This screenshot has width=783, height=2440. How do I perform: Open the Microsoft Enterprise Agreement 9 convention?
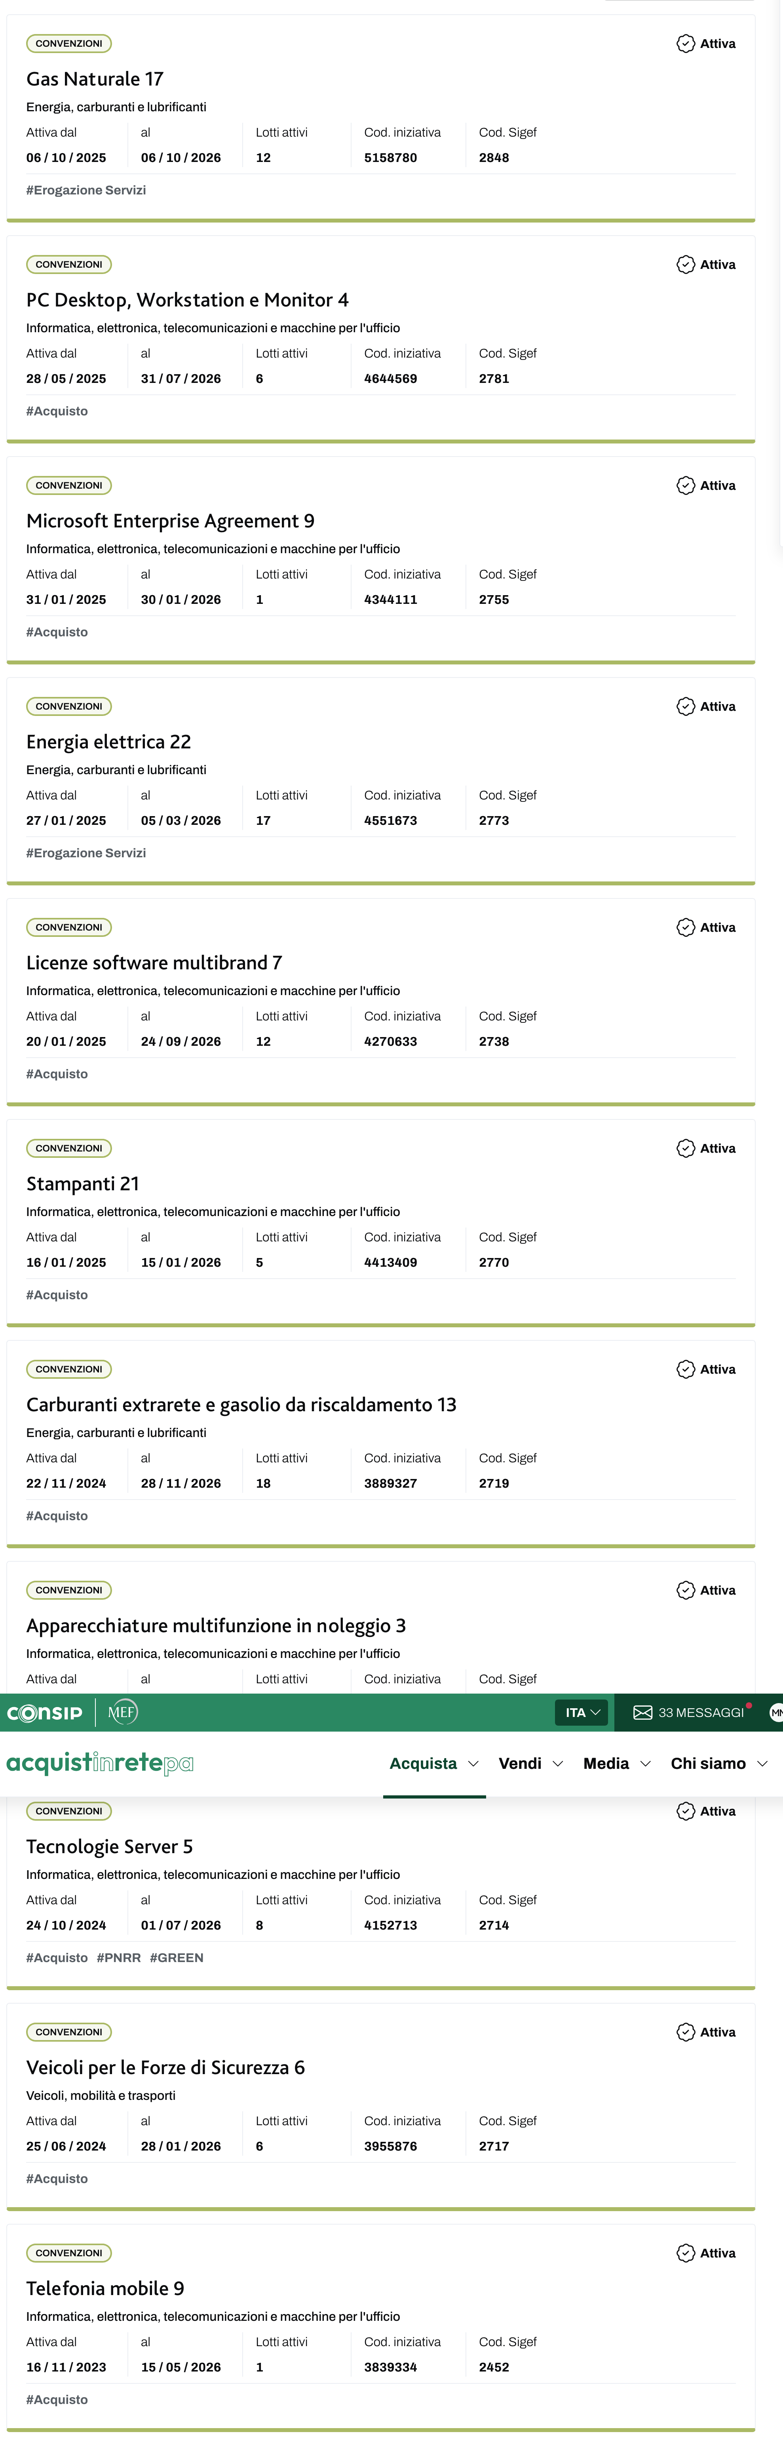pyautogui.click(x=171, y=521)
